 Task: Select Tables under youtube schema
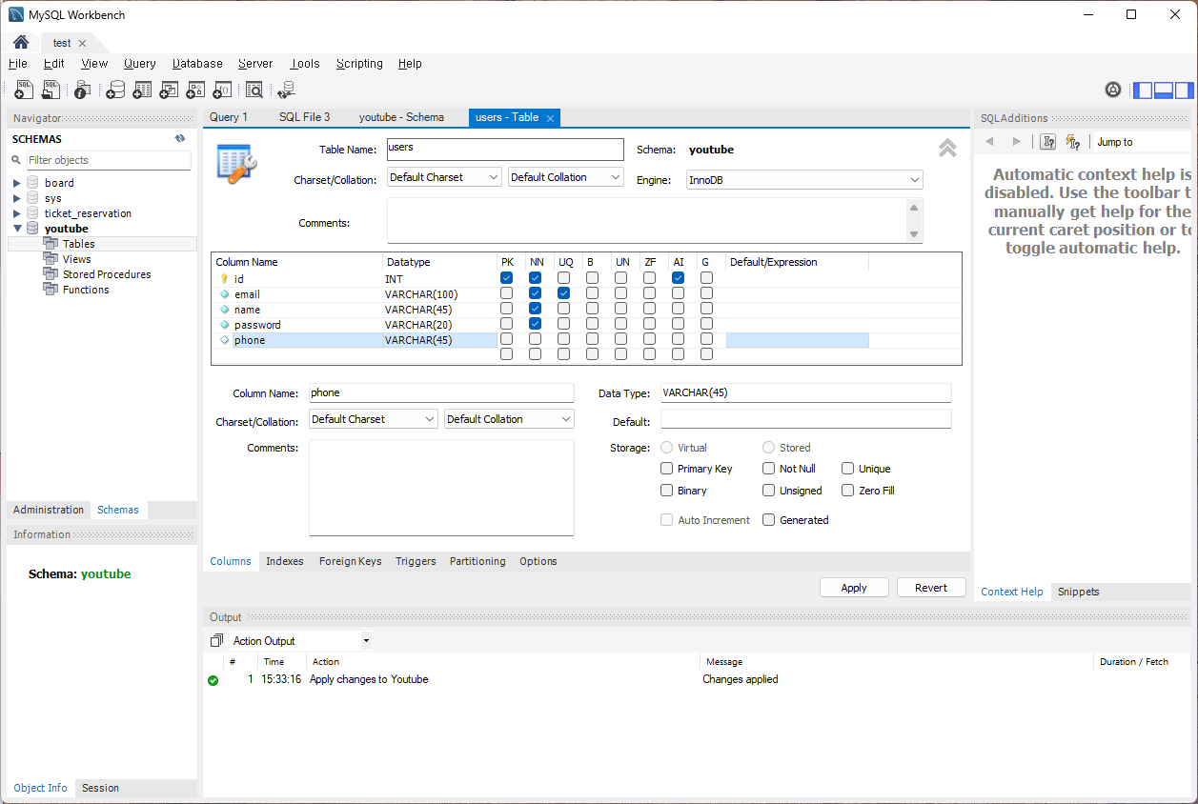point(78,244)
